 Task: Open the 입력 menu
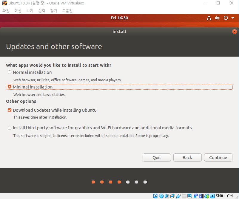pos(42,11)
